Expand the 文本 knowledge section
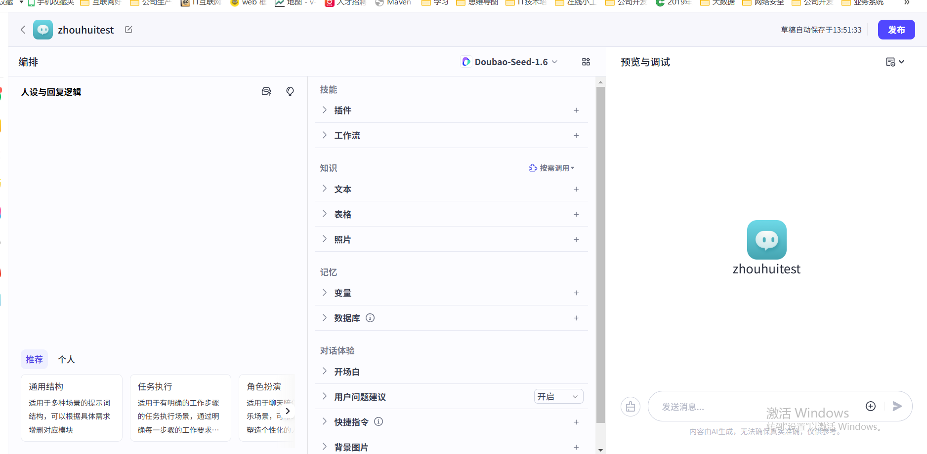927x454 pixels. (324, 189)
